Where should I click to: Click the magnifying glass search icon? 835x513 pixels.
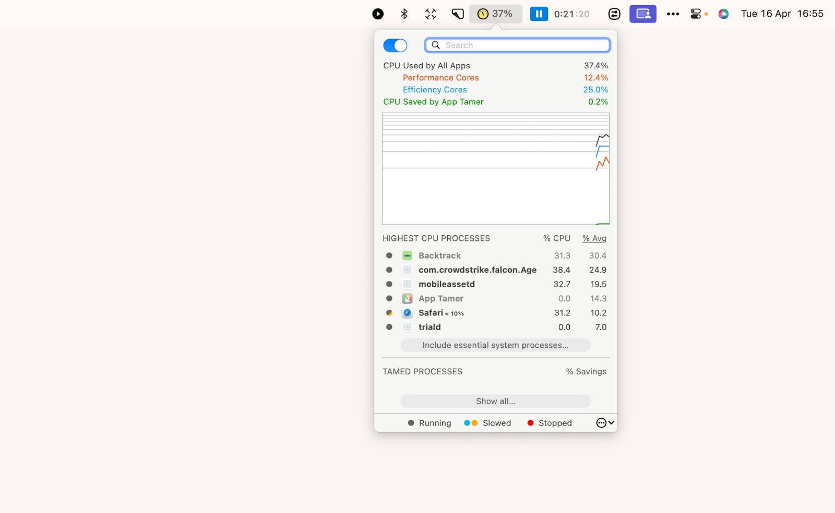point(436,45)
